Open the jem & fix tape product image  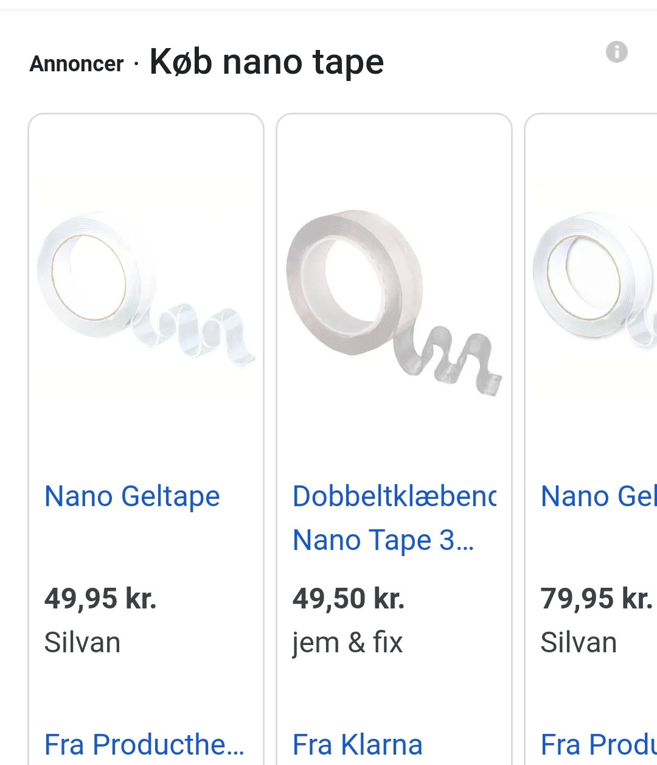pos(394,298)
